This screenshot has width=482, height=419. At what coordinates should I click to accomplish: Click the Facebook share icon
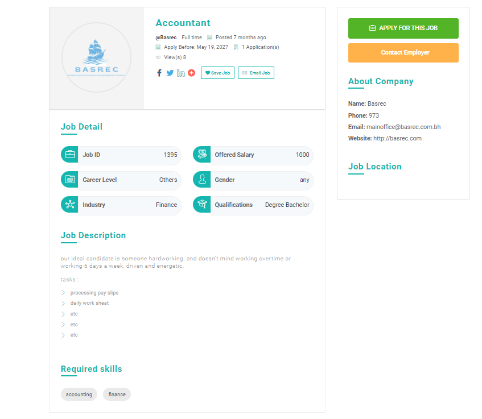[x=159, y=73]
